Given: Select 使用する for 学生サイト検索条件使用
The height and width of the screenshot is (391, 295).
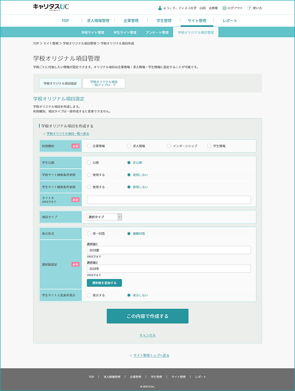Looking at the screenshot, I should (89, 187).
